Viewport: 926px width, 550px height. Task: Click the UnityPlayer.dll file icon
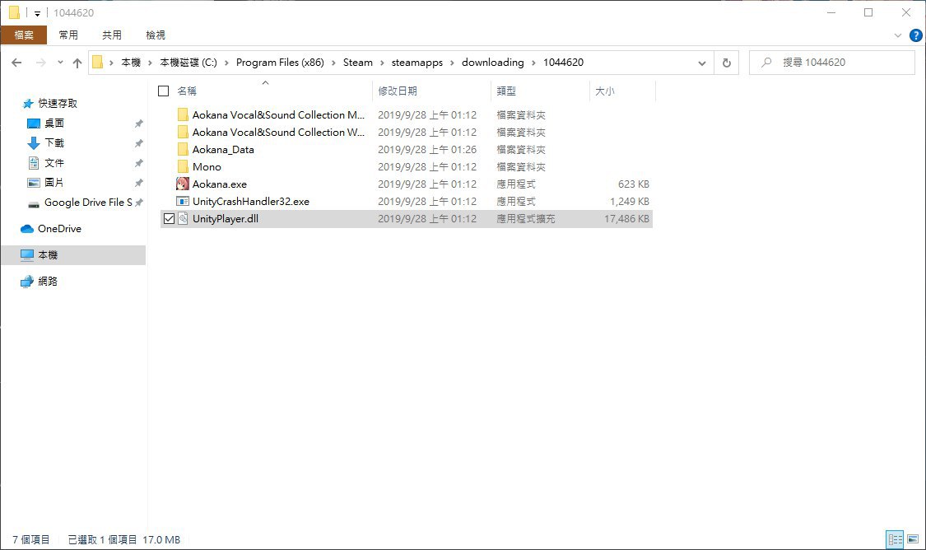pos(183,218)
